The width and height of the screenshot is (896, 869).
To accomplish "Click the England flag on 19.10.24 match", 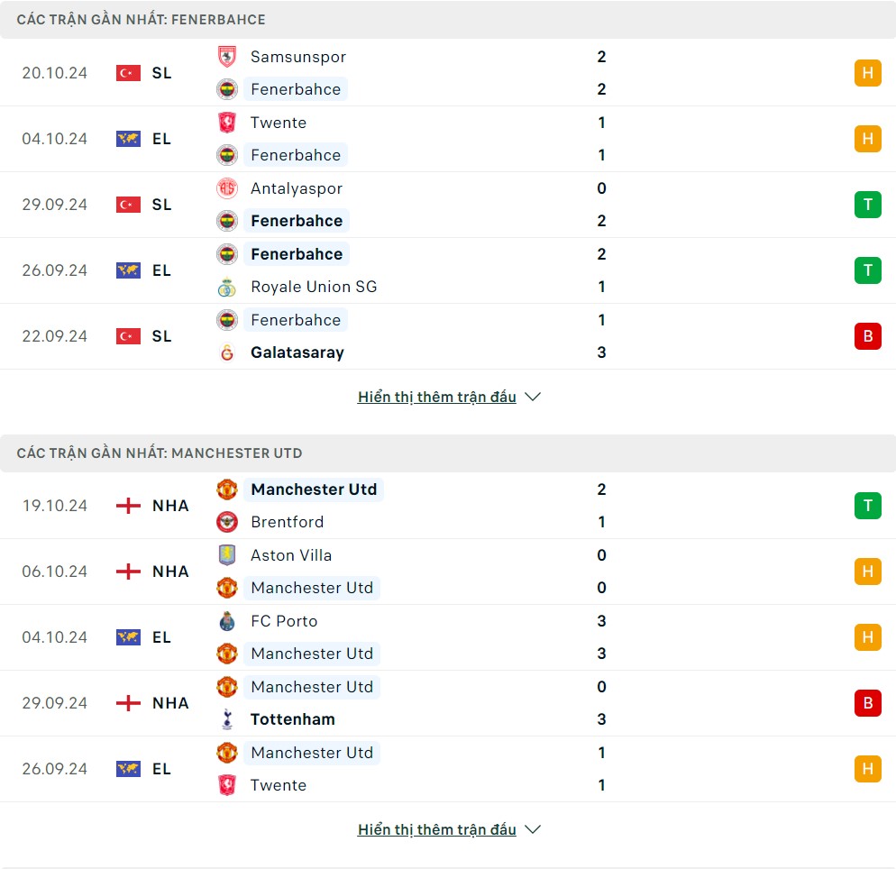I will (128, 506).
